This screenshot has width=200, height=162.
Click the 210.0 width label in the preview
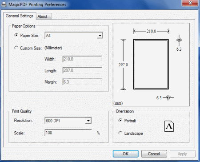click(151, 31)
